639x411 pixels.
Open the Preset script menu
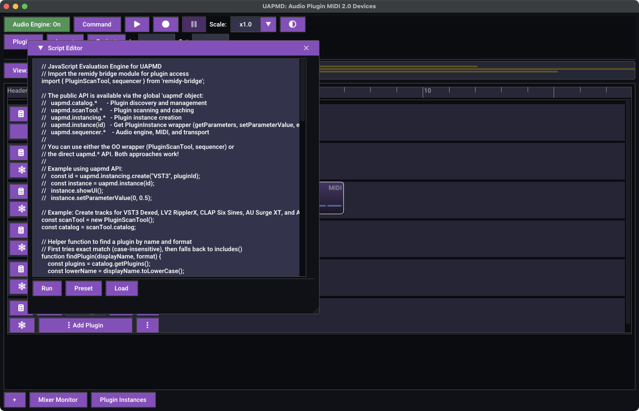(x=84, y=288)
